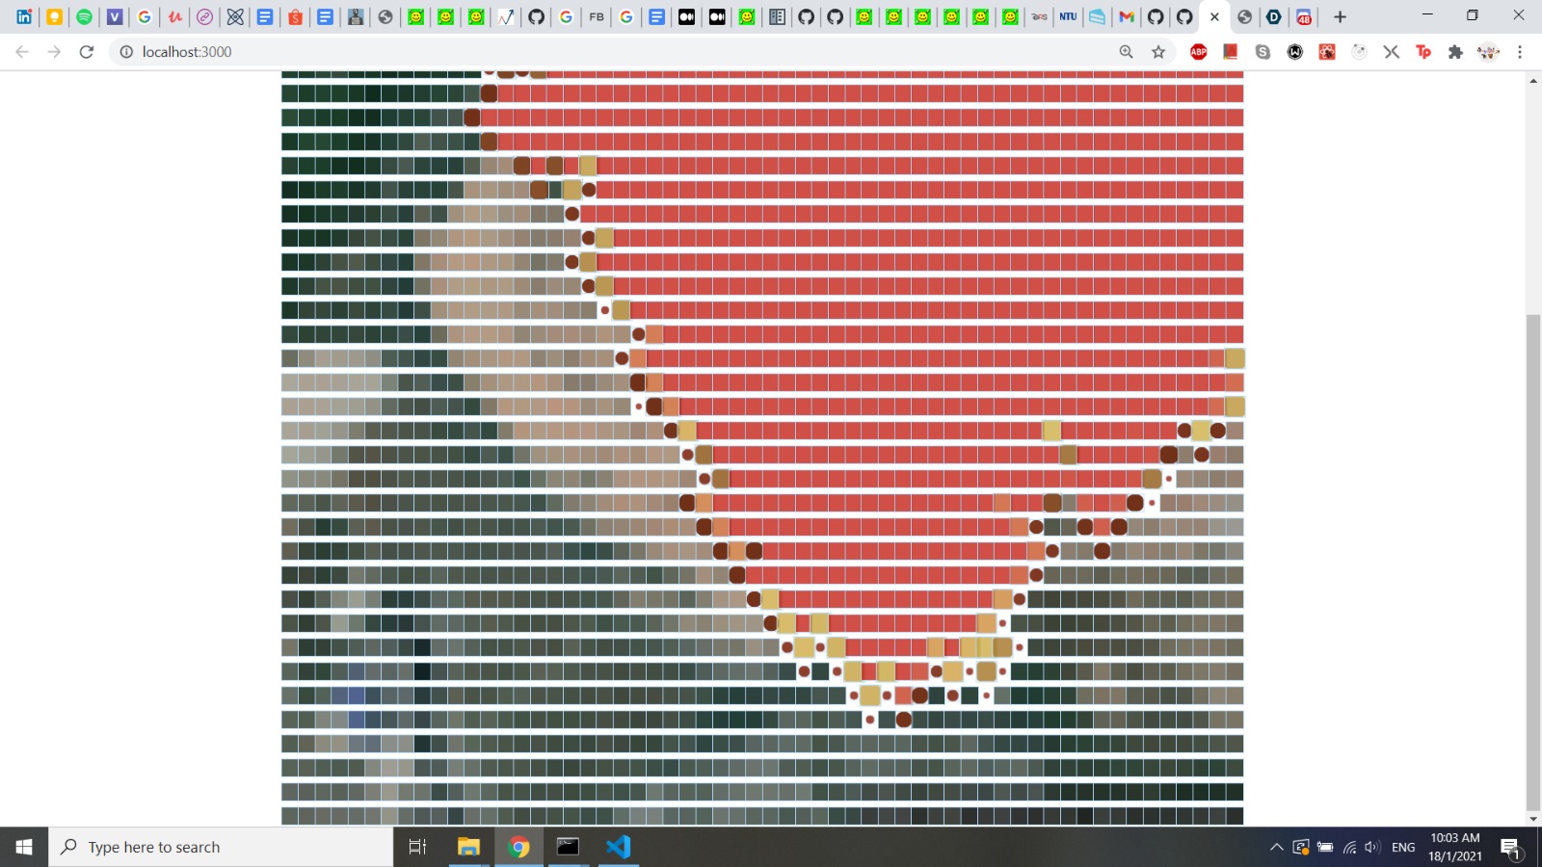
Task: Open the crossed X extension icon
Action: (x=1392, y=52)
